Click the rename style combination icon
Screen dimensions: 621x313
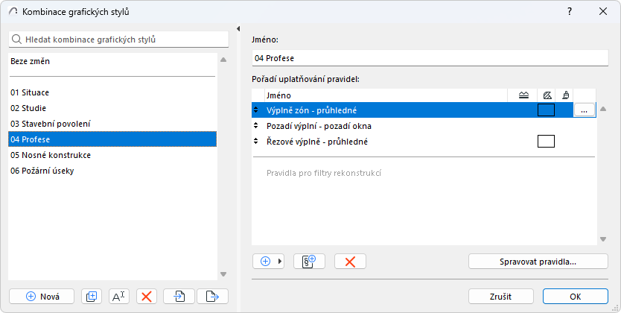tap(119, 296)
